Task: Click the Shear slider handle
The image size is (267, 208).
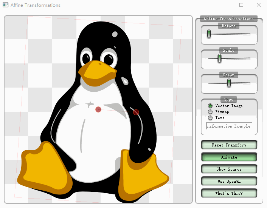Action: (229, 83)
